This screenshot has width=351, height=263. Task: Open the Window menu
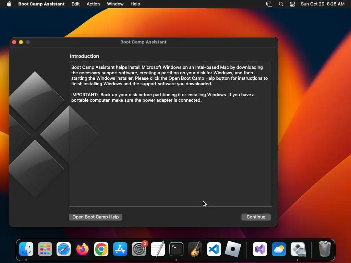point(115,4)
